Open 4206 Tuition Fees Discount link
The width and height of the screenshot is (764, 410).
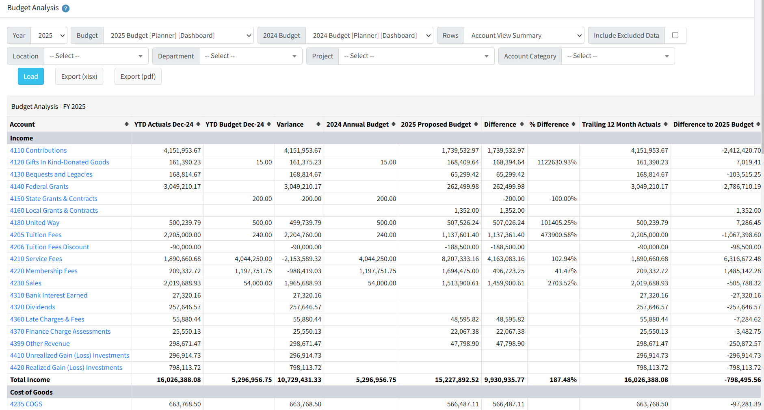coord(50,247)
